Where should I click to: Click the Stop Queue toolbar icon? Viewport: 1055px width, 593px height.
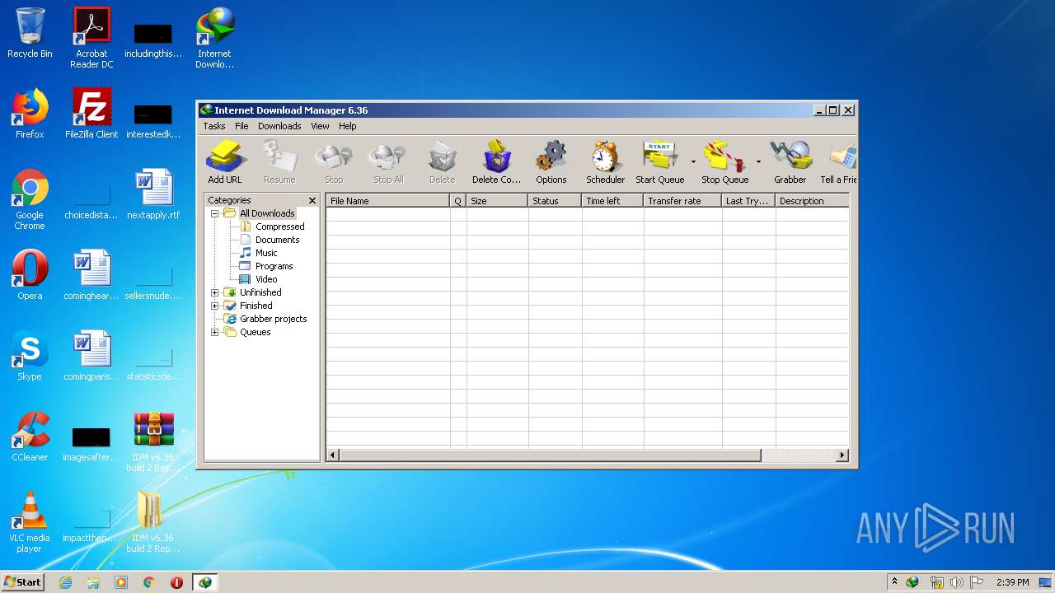(x=724, y=162)
